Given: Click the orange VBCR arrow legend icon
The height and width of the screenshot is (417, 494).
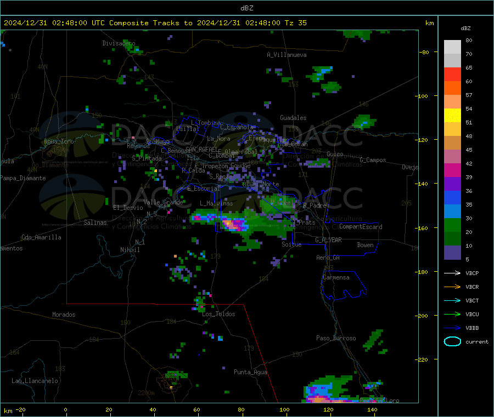Looking at the screenshot, I should (452, 287).
